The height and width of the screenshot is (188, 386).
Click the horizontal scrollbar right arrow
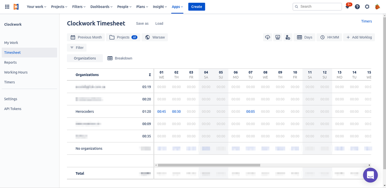(369, 165)
